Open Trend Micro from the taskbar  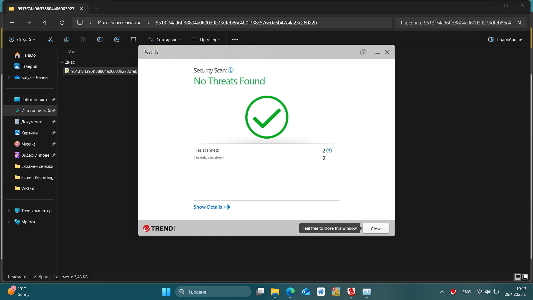pyautogui.click(x=351, y=291)
